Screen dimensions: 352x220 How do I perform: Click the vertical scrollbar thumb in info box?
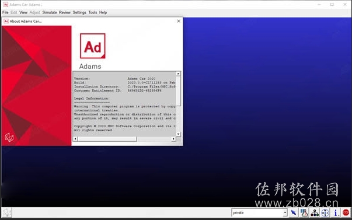(178, 91)
